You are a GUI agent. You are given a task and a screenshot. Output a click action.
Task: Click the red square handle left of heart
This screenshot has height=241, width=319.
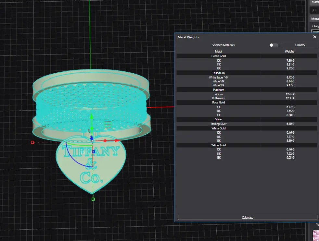(x=32, y=142)
